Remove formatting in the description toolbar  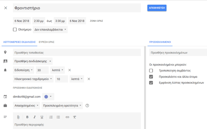point(75,117)
